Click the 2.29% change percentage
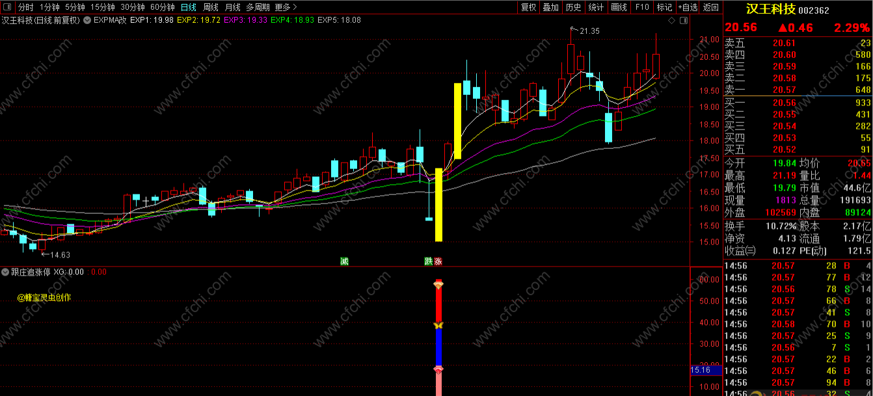The width and height of the screenshot is (873, 396). 852,28
